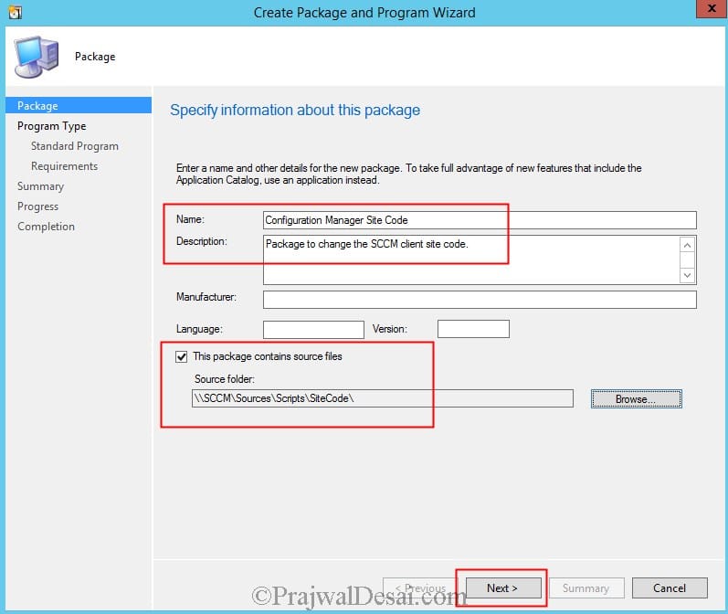Screen dimensions: 728x614
Task: Go to the Program Type step
Action: (51, 126)
